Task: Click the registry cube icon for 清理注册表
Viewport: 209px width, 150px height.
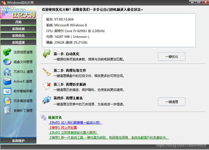Action: point(47,100)
